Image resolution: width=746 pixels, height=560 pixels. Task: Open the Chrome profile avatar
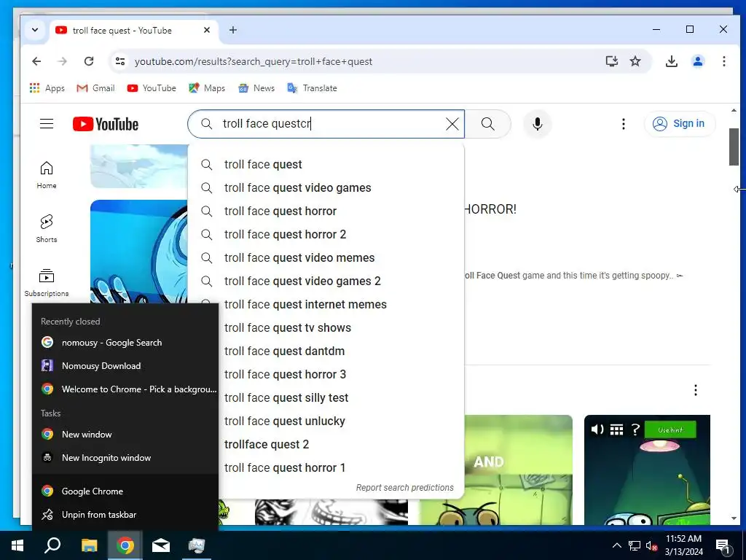698,61
